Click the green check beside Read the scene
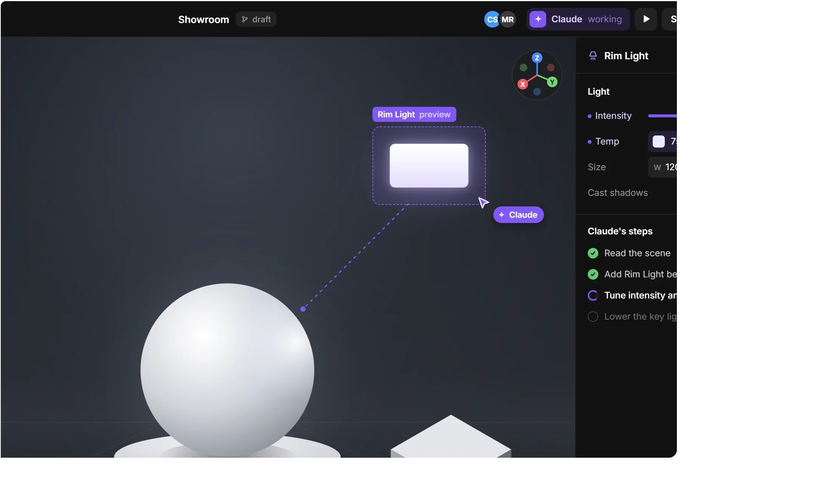This screenshot has width=831, height=483. pyautogui.click(x=593, y=253)
